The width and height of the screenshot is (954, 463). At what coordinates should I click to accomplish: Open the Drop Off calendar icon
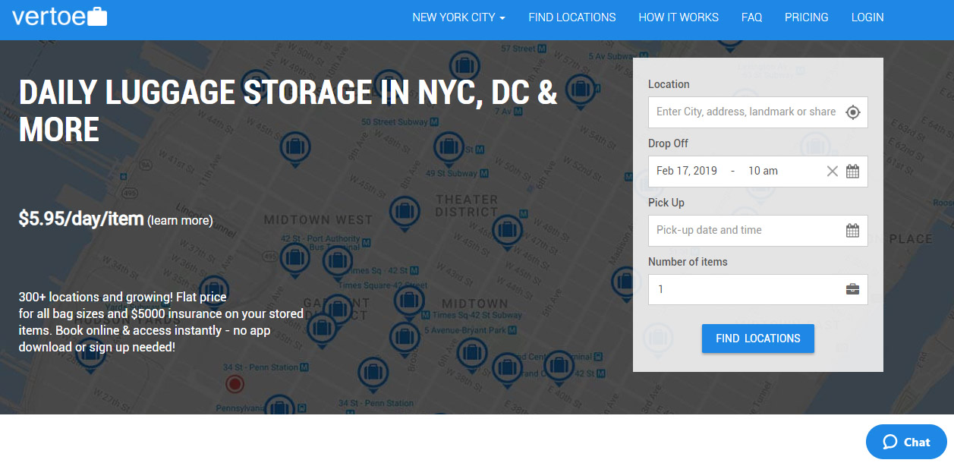852,171
